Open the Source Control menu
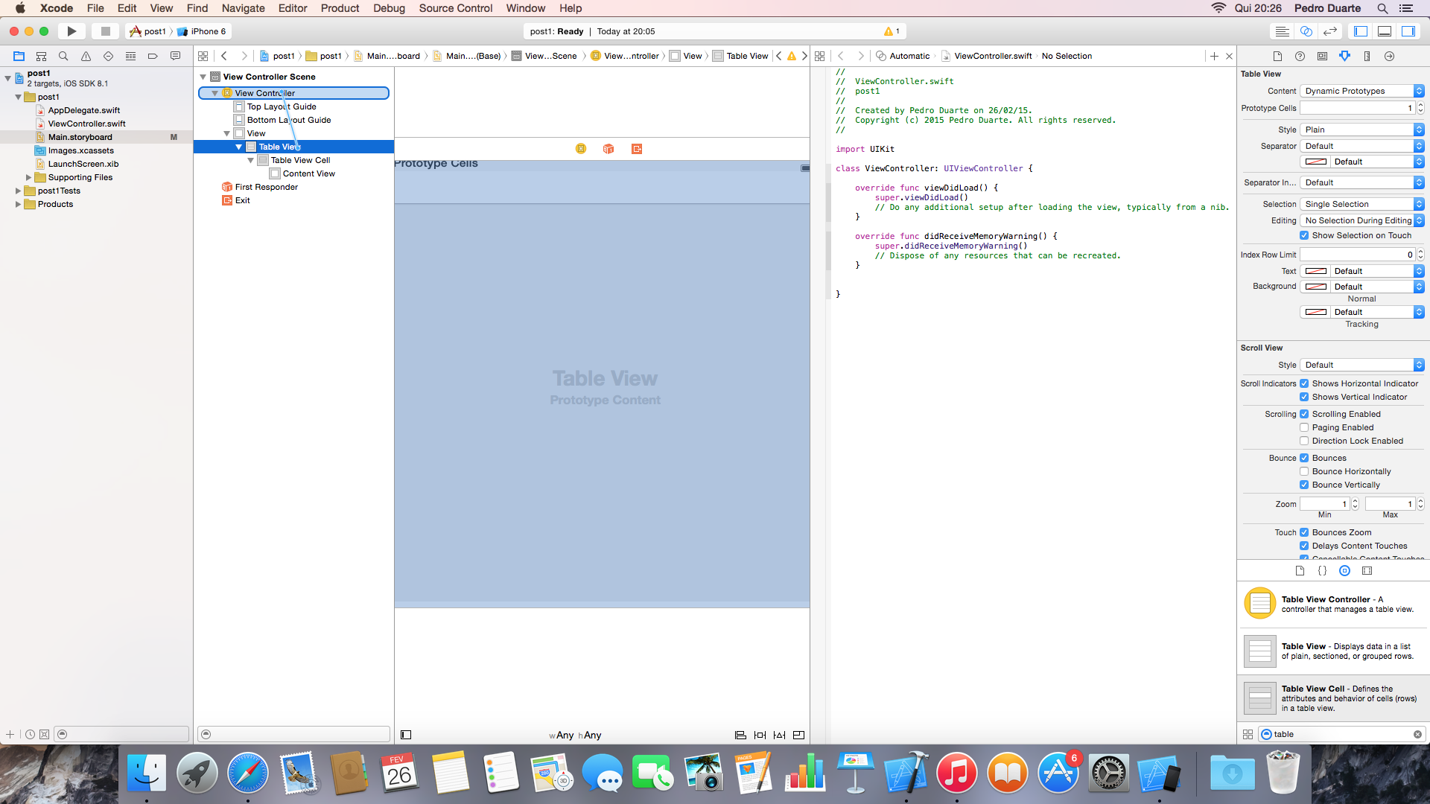This screenshot has height=804, width=1430. pos(456,8)
